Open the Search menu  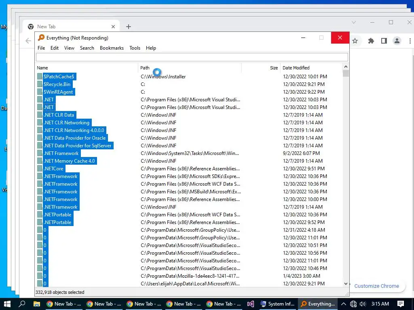(x=87, y=48)
